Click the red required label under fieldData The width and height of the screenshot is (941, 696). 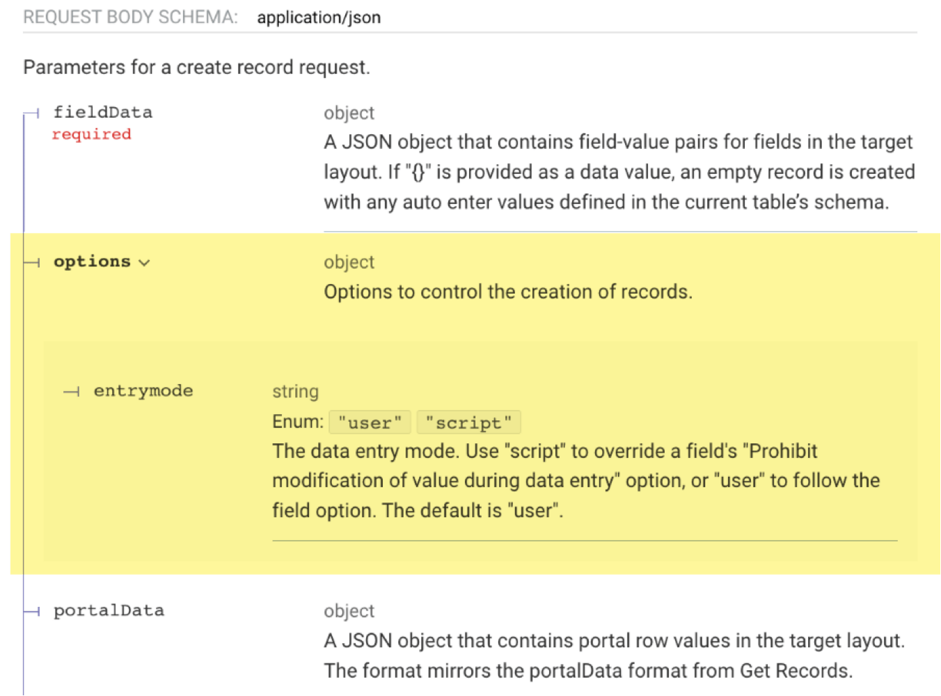coord(92,134)
